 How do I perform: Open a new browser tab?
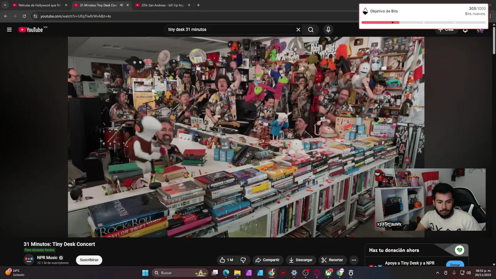tap(198, 5)
